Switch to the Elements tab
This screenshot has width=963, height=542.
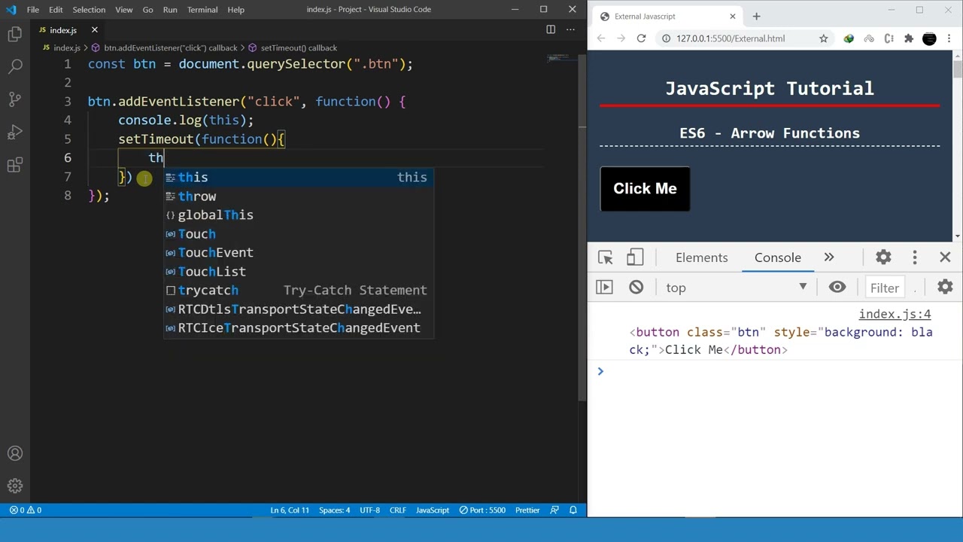click(702, 257)
